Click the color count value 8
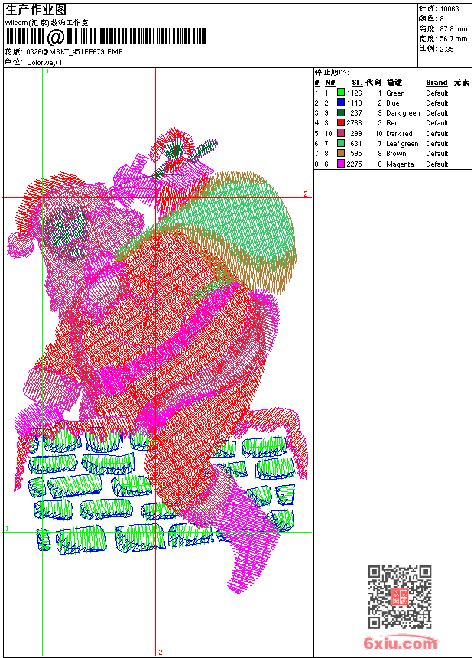 click(442, 19)
